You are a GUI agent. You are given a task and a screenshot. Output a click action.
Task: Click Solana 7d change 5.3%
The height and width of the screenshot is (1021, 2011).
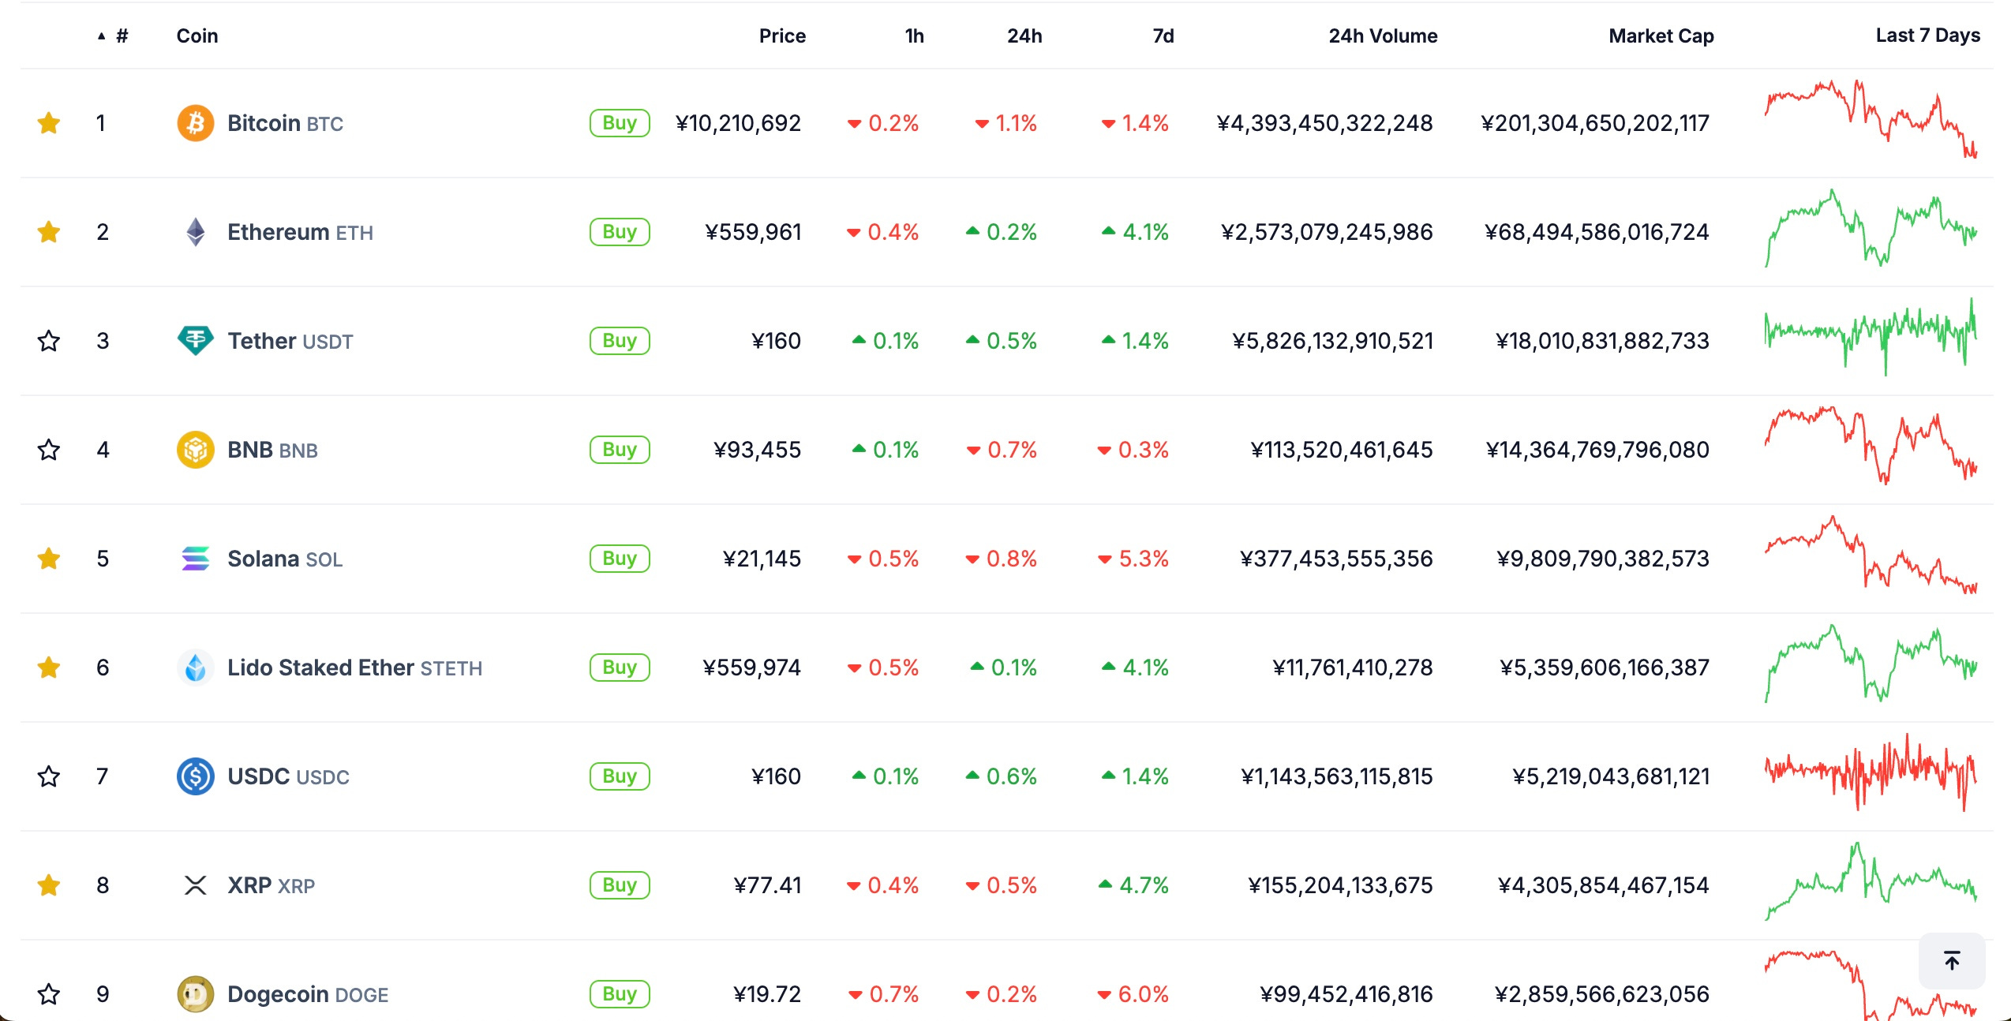[1133, 559]
